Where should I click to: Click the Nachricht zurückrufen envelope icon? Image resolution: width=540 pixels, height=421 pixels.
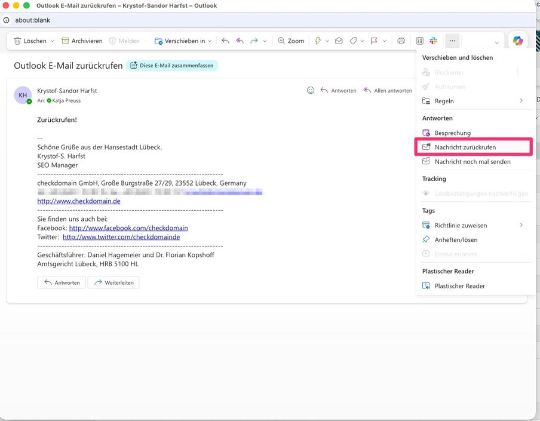[426, 147]
